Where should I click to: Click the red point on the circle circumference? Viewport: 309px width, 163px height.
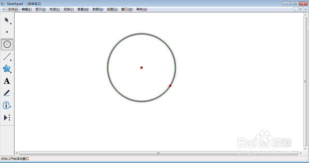(x=170, y=86)
